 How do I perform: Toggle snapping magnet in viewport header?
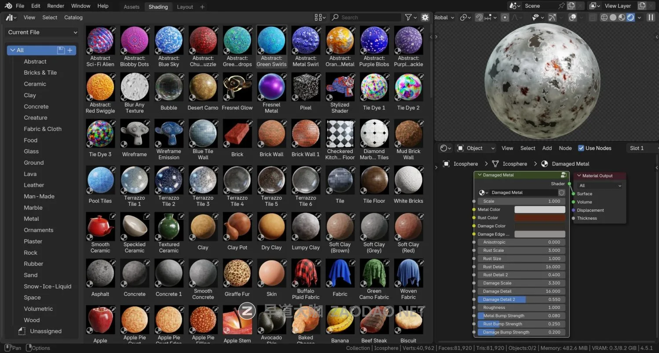(479, 18)
